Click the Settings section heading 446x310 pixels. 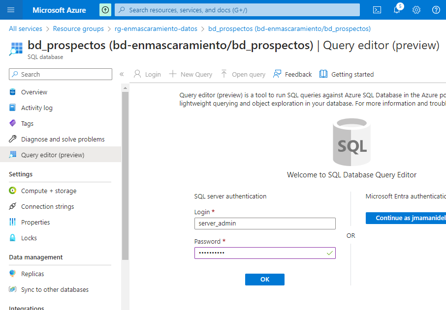[x=21, y=174]
